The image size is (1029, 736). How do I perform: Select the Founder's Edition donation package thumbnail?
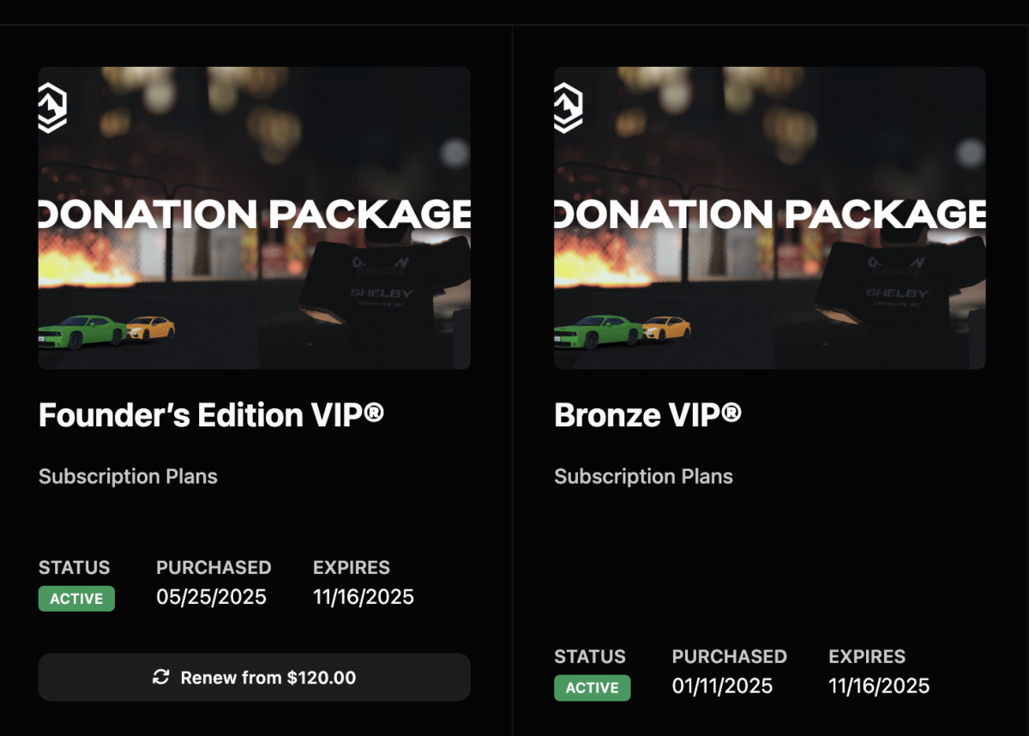point(255,218)
